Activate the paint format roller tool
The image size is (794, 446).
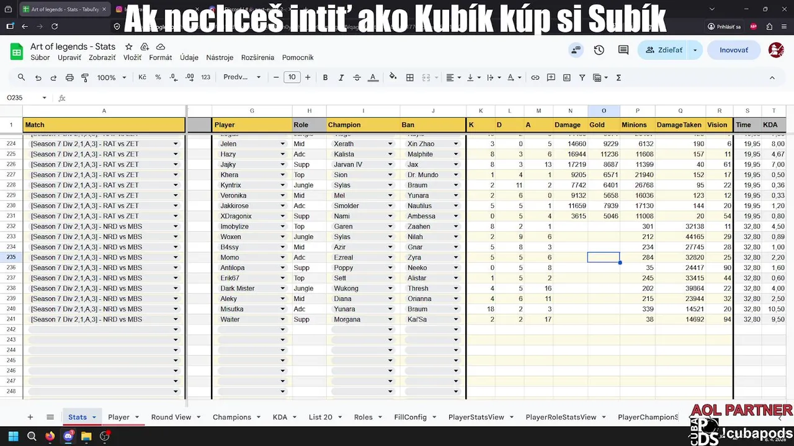point(85,77)
